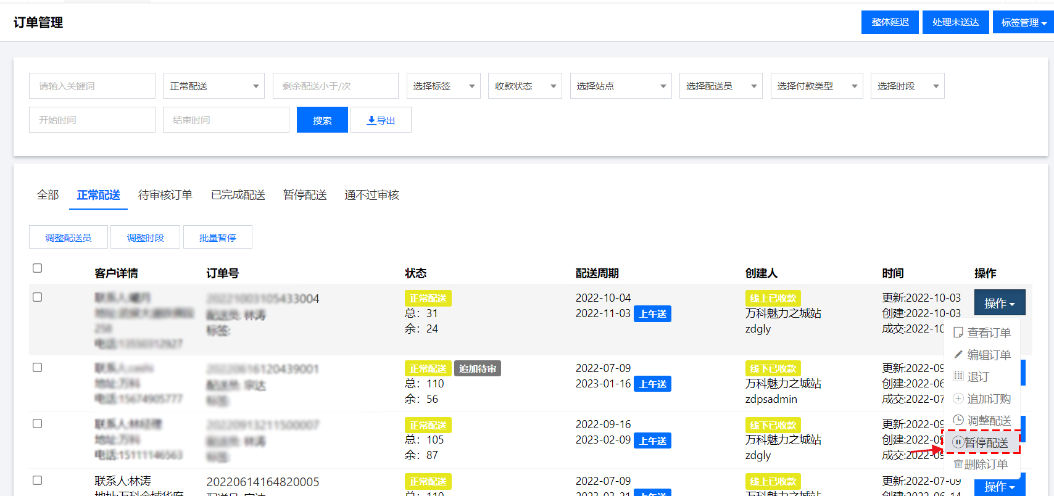This screenshot has height=496, width=1054.
Task: Click the 批量暂停 button
Action: [217, 238]
